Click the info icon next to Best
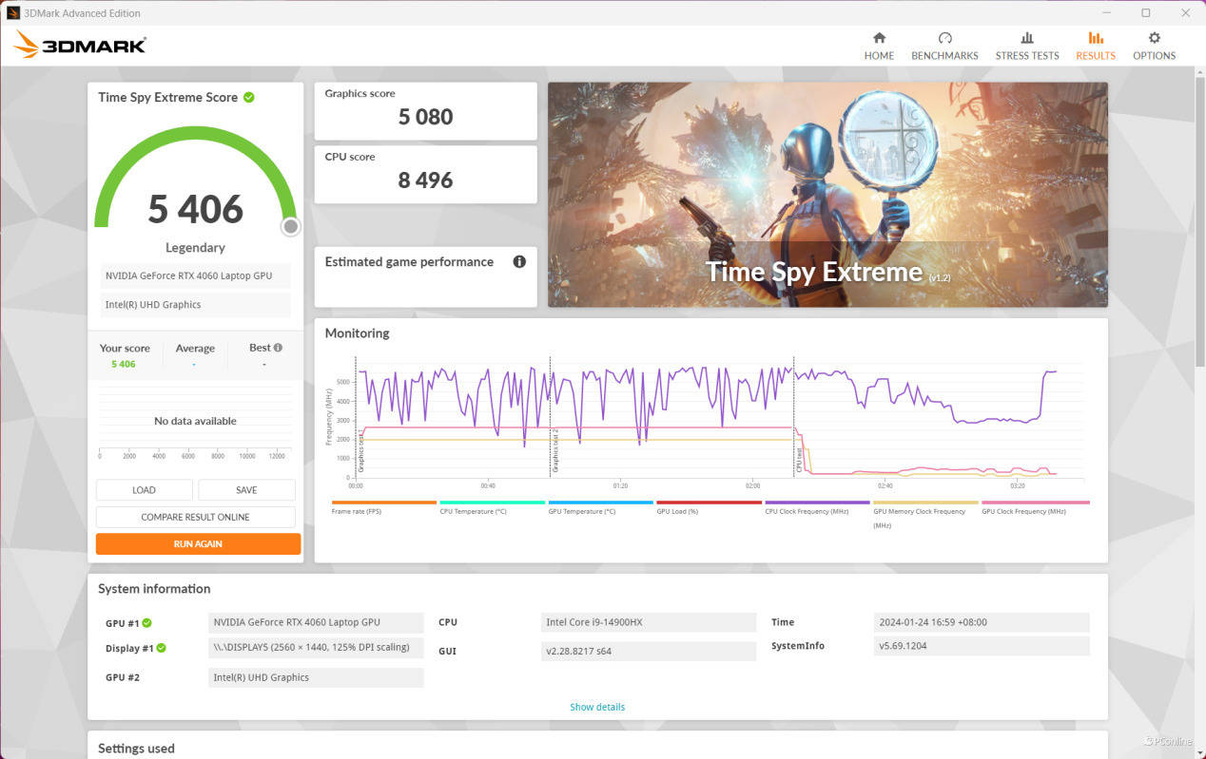The width and height of the screenshot is (1206, 759). 278,348
